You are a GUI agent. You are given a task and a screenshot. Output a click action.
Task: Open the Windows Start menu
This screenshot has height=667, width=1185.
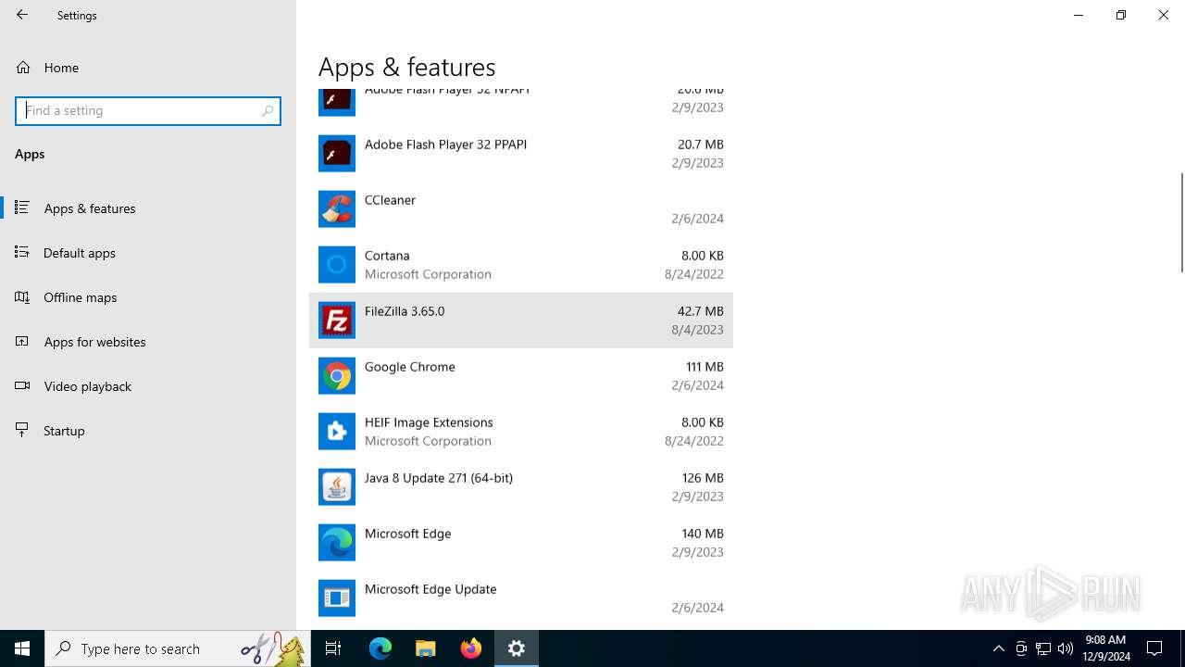(22, 648)
